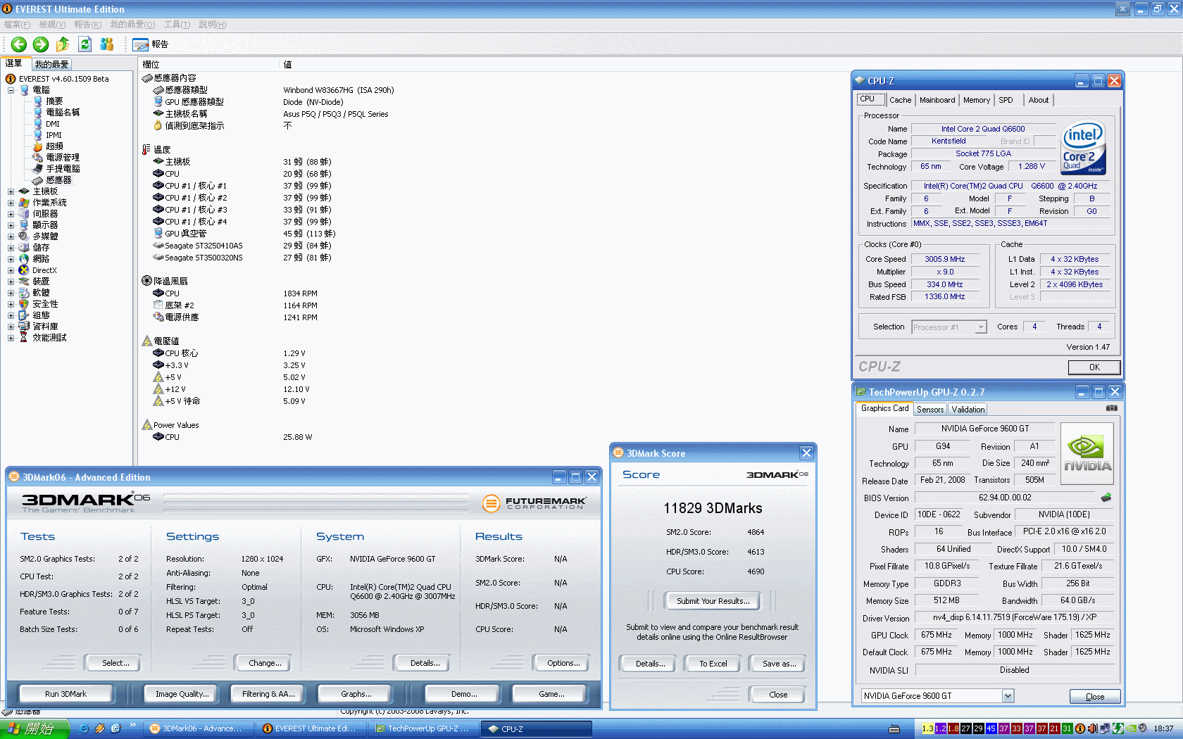
Task: Expand the 網路 tree node
Action: [11, 259]
